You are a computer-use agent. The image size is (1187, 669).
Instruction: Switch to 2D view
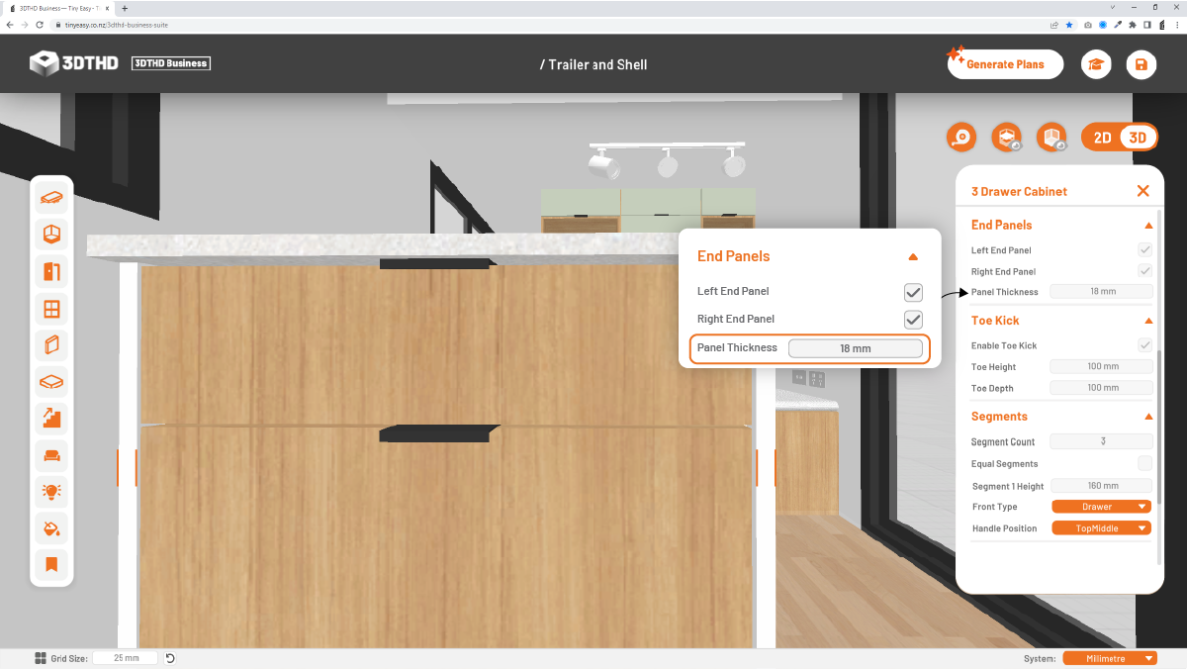(x=1102, y=138)
